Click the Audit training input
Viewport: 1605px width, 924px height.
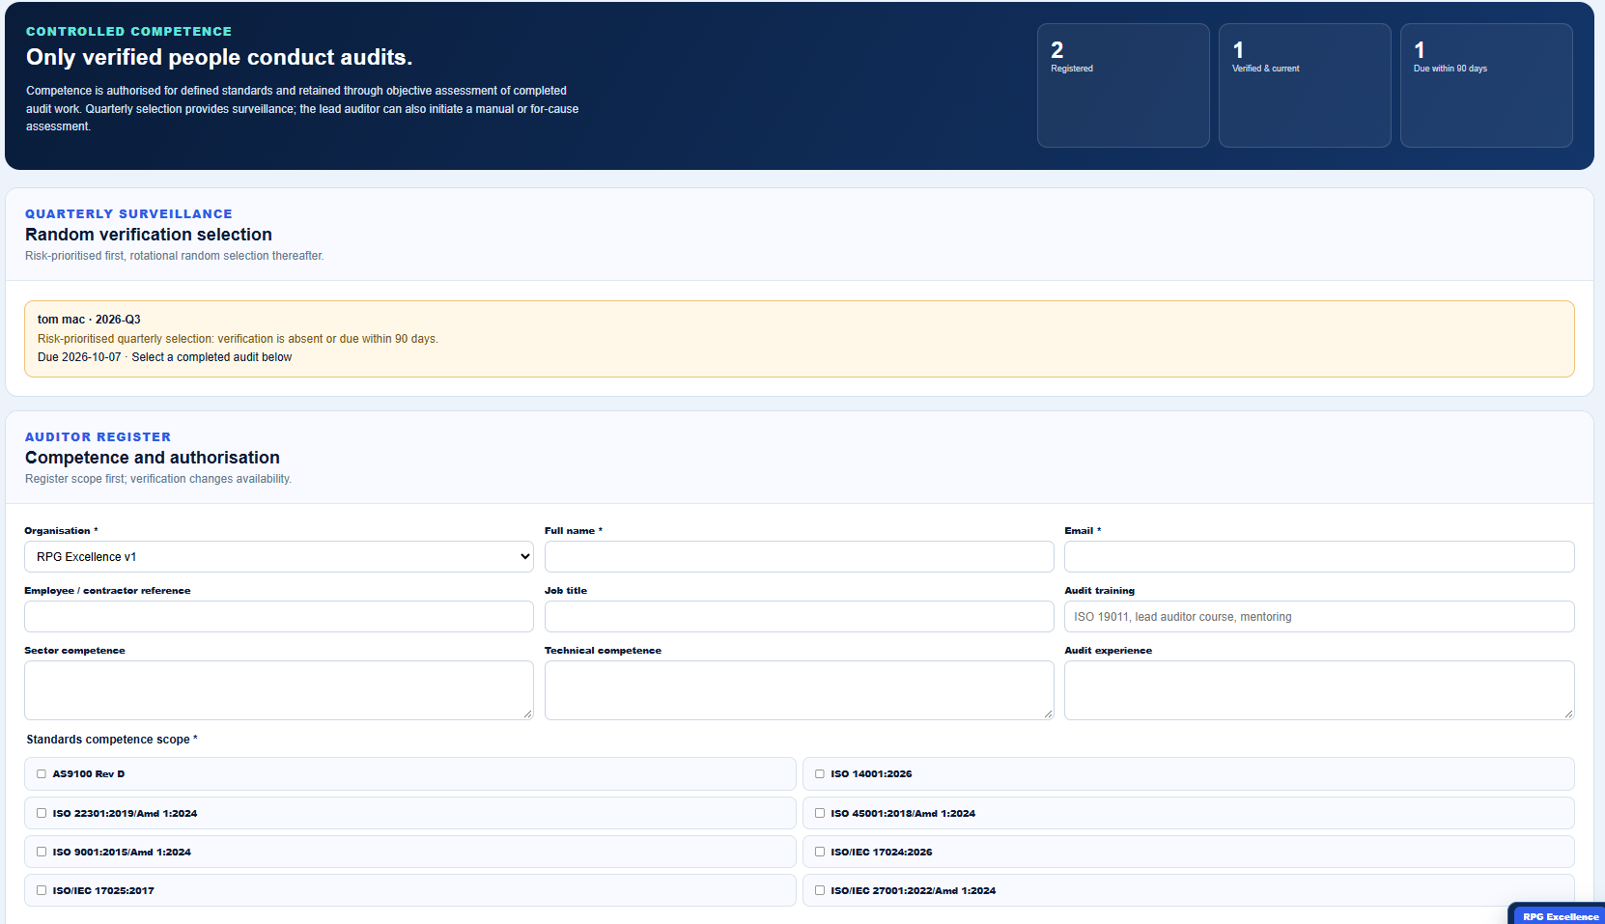pyautogui.click(x=1319, y=617)
